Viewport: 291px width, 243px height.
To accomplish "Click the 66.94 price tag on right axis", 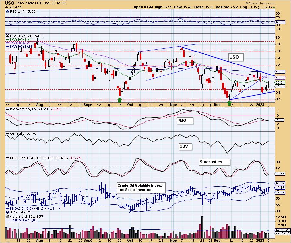I will pyautogui.click(x=280, y=82).
